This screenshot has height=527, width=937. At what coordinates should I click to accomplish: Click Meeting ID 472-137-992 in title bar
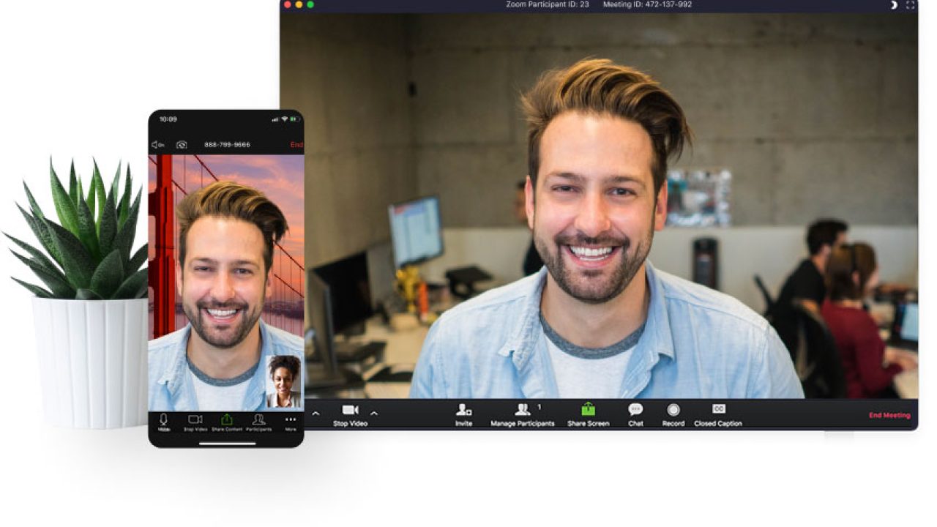tap(647, 4)
